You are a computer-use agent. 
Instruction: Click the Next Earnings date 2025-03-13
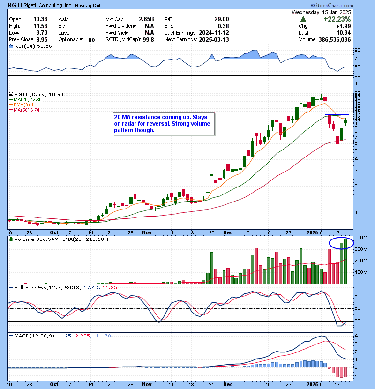214,40
